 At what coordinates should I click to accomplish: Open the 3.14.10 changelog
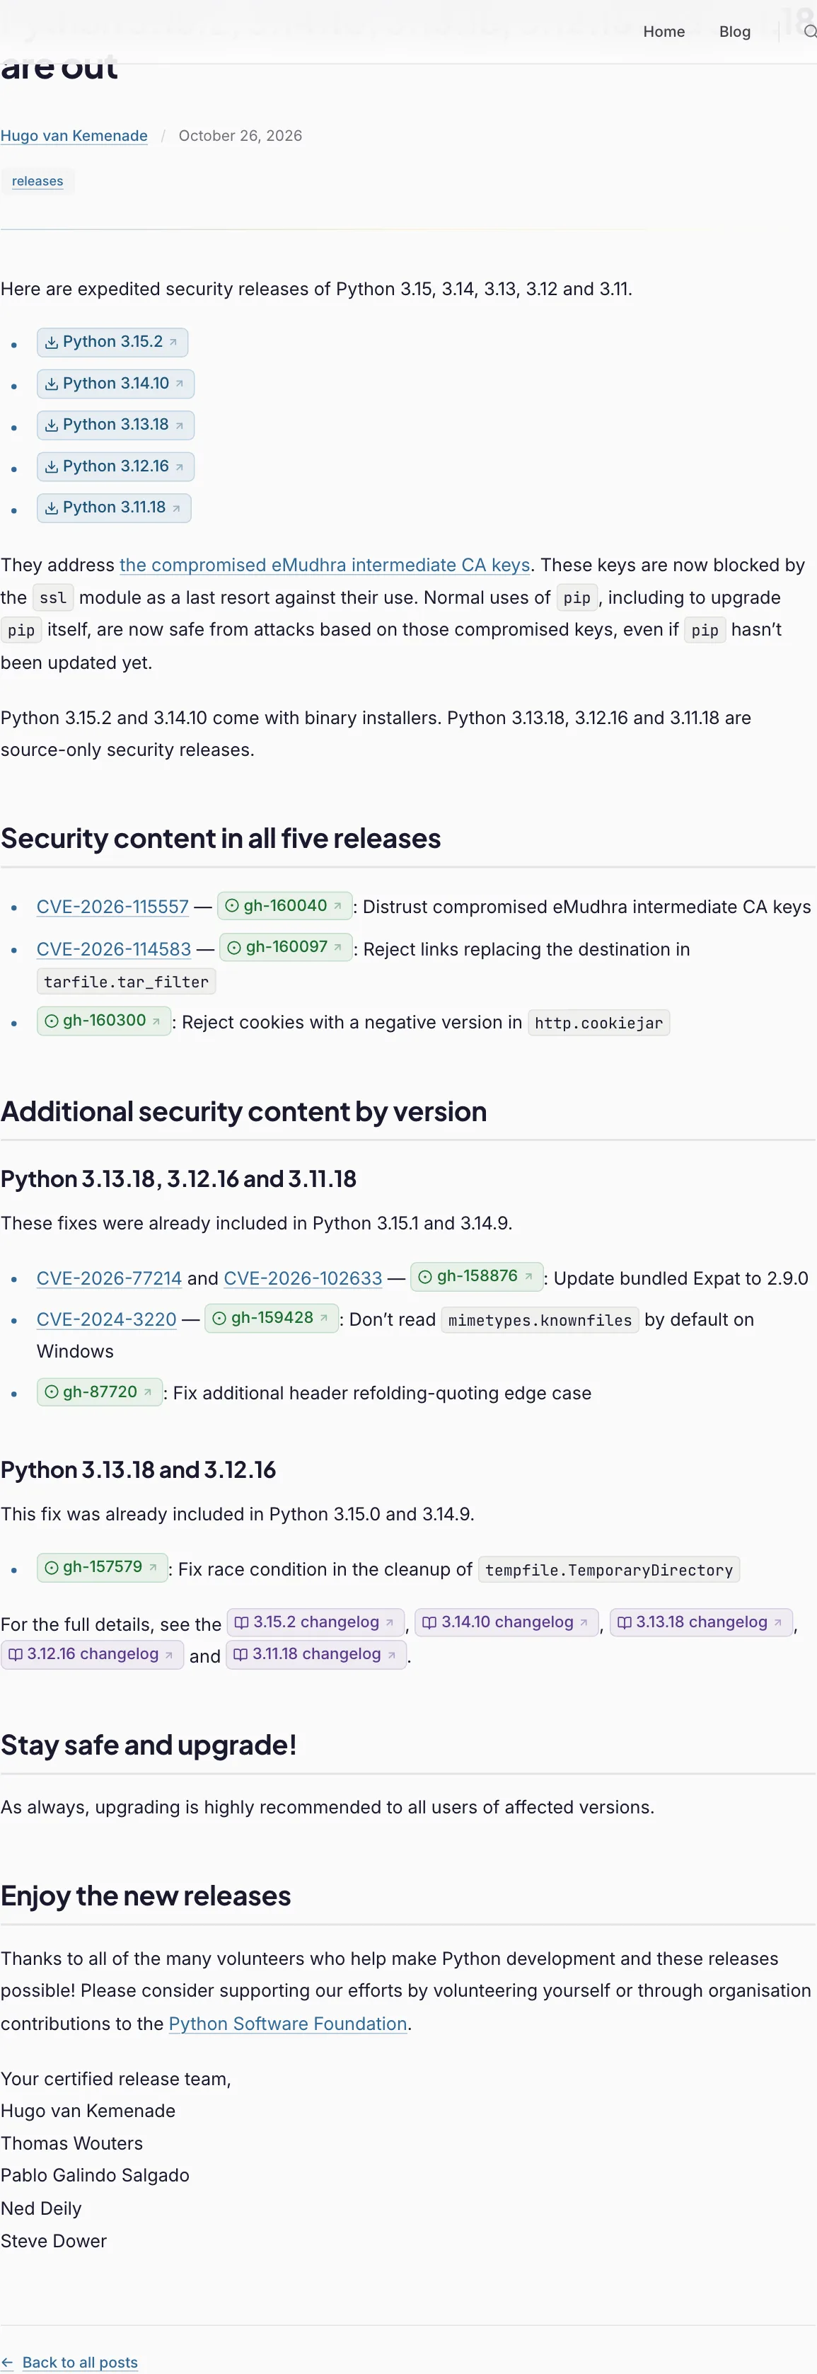pyautogui.click(x=506, y=1623)
